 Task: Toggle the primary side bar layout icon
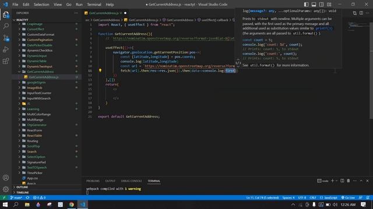point(306,5)
